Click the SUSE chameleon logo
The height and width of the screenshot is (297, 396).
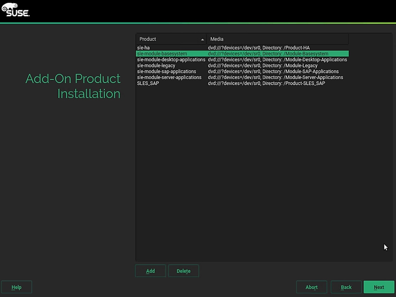[15, 9]
